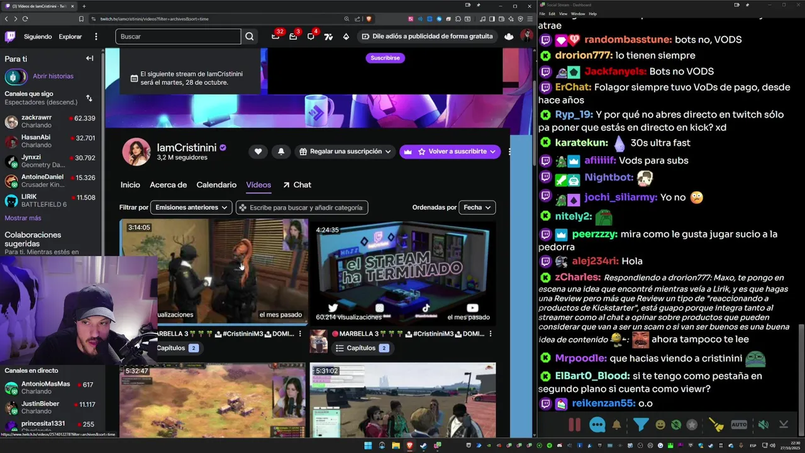Image resolution: width=805 pixels, height=453 pixels.
Task: Open the El STREAM ha TERMINADO video thumbnail
Action: [402, 272]
